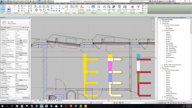192x108 pixels.
Task: Click the search keyword input field
Action: (x=140, y=1)
